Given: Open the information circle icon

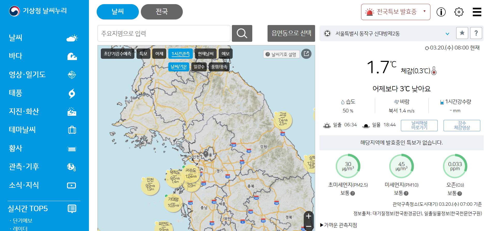Looking at the screenshot, I should pyautogui.click(x=441, y=12).
